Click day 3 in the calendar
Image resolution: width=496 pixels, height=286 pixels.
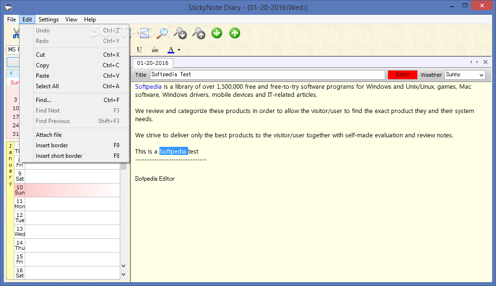click(x=15, y=100)
